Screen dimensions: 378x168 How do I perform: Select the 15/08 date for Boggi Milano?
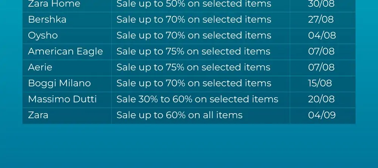pos(320,83)
